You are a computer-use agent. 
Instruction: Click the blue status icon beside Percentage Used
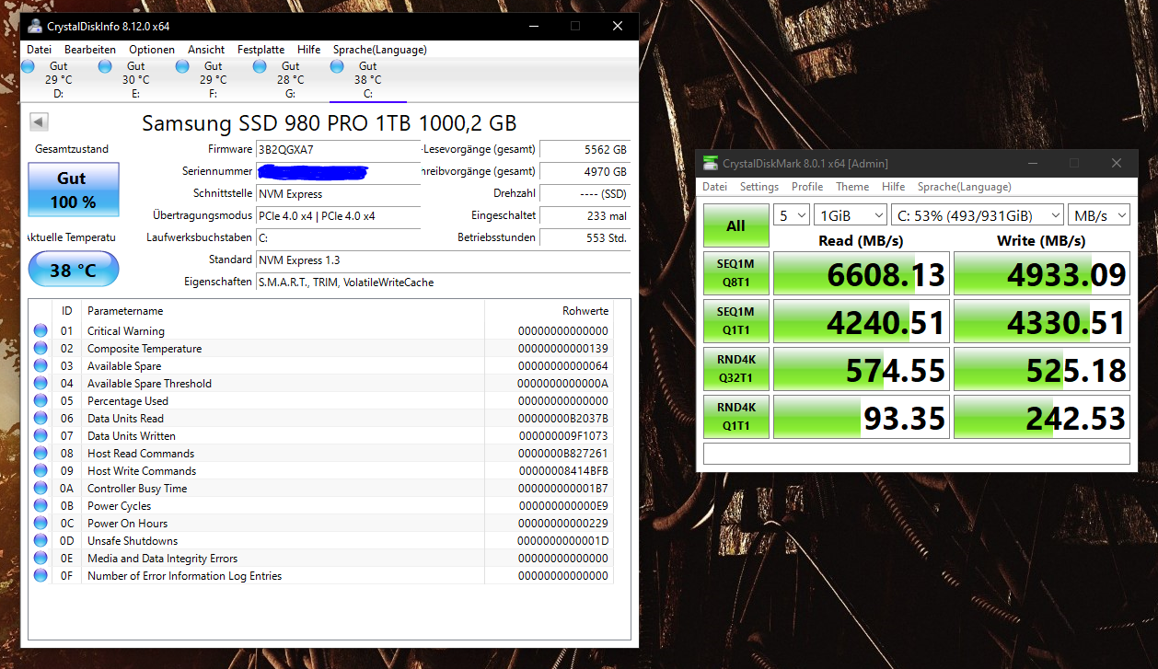point(39,400)
